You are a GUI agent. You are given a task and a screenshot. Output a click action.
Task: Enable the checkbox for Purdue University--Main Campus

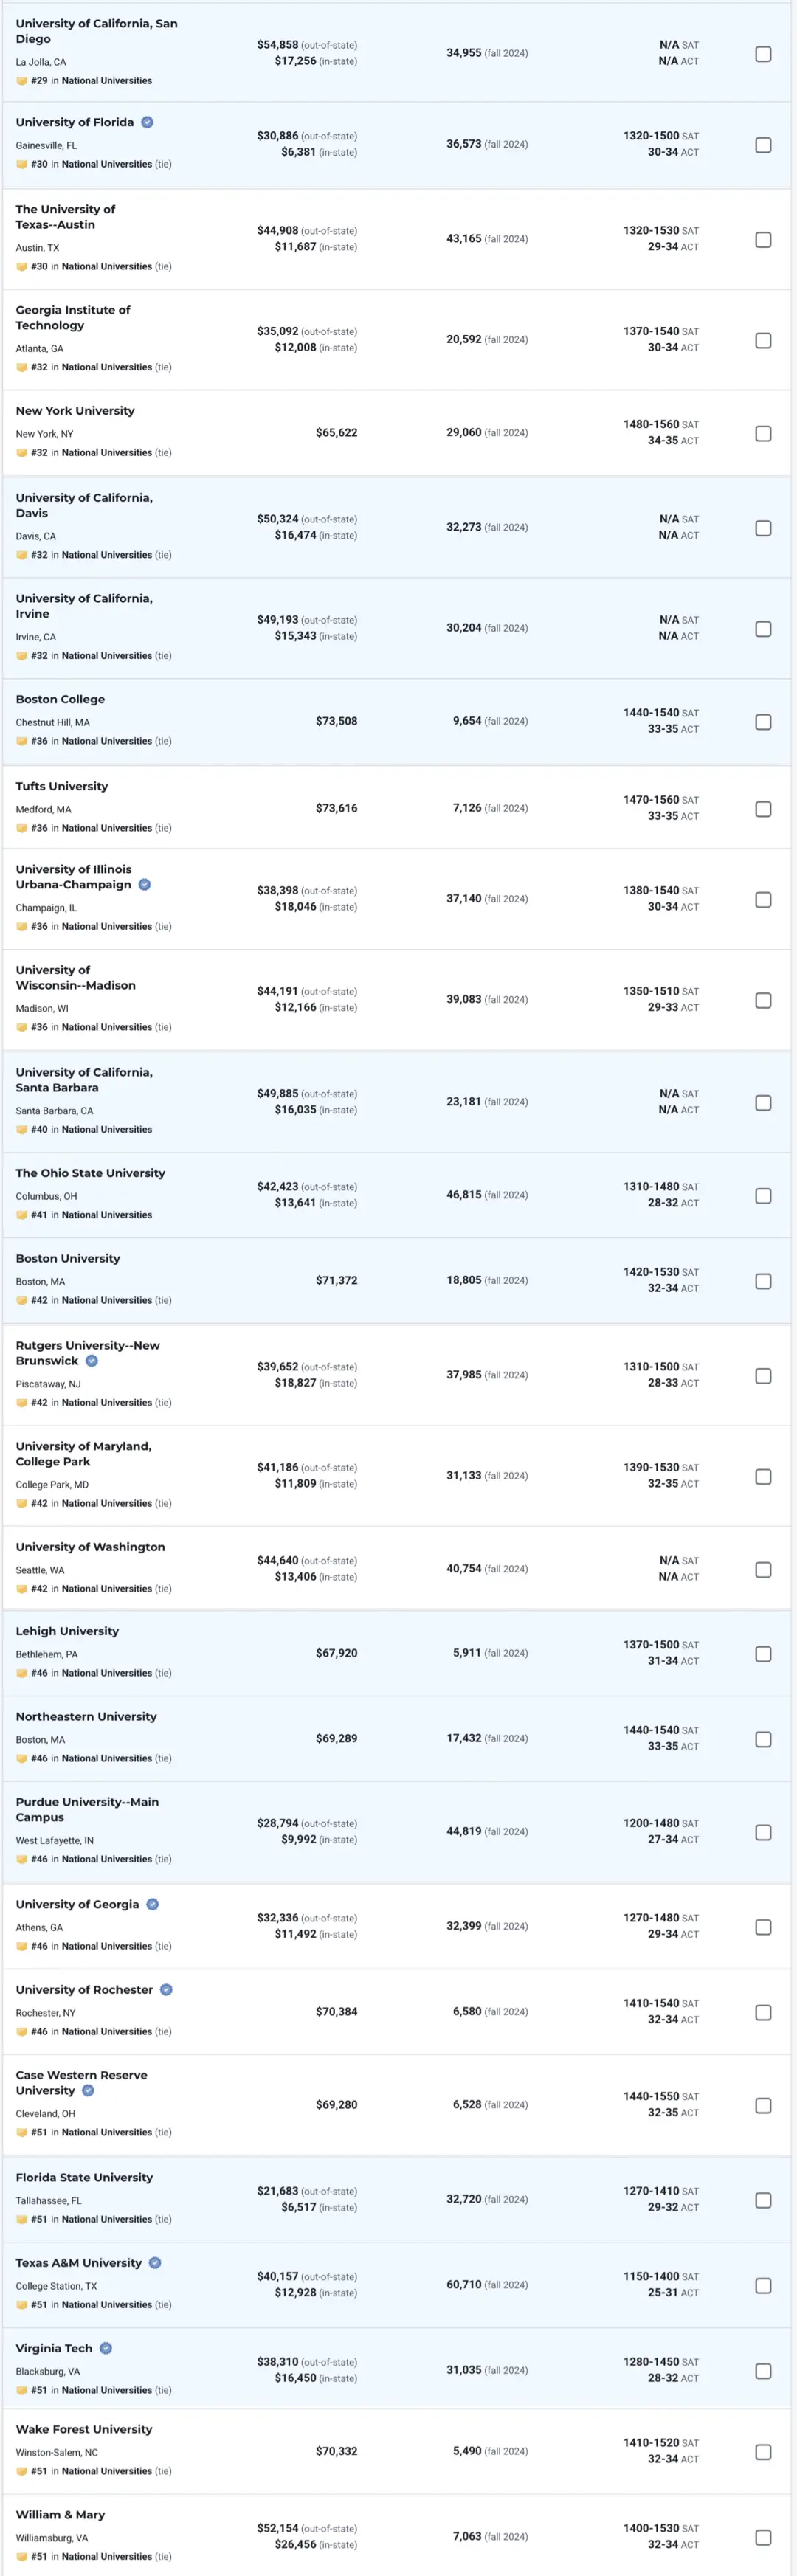pyautogui.click(x=763, y=1833)
